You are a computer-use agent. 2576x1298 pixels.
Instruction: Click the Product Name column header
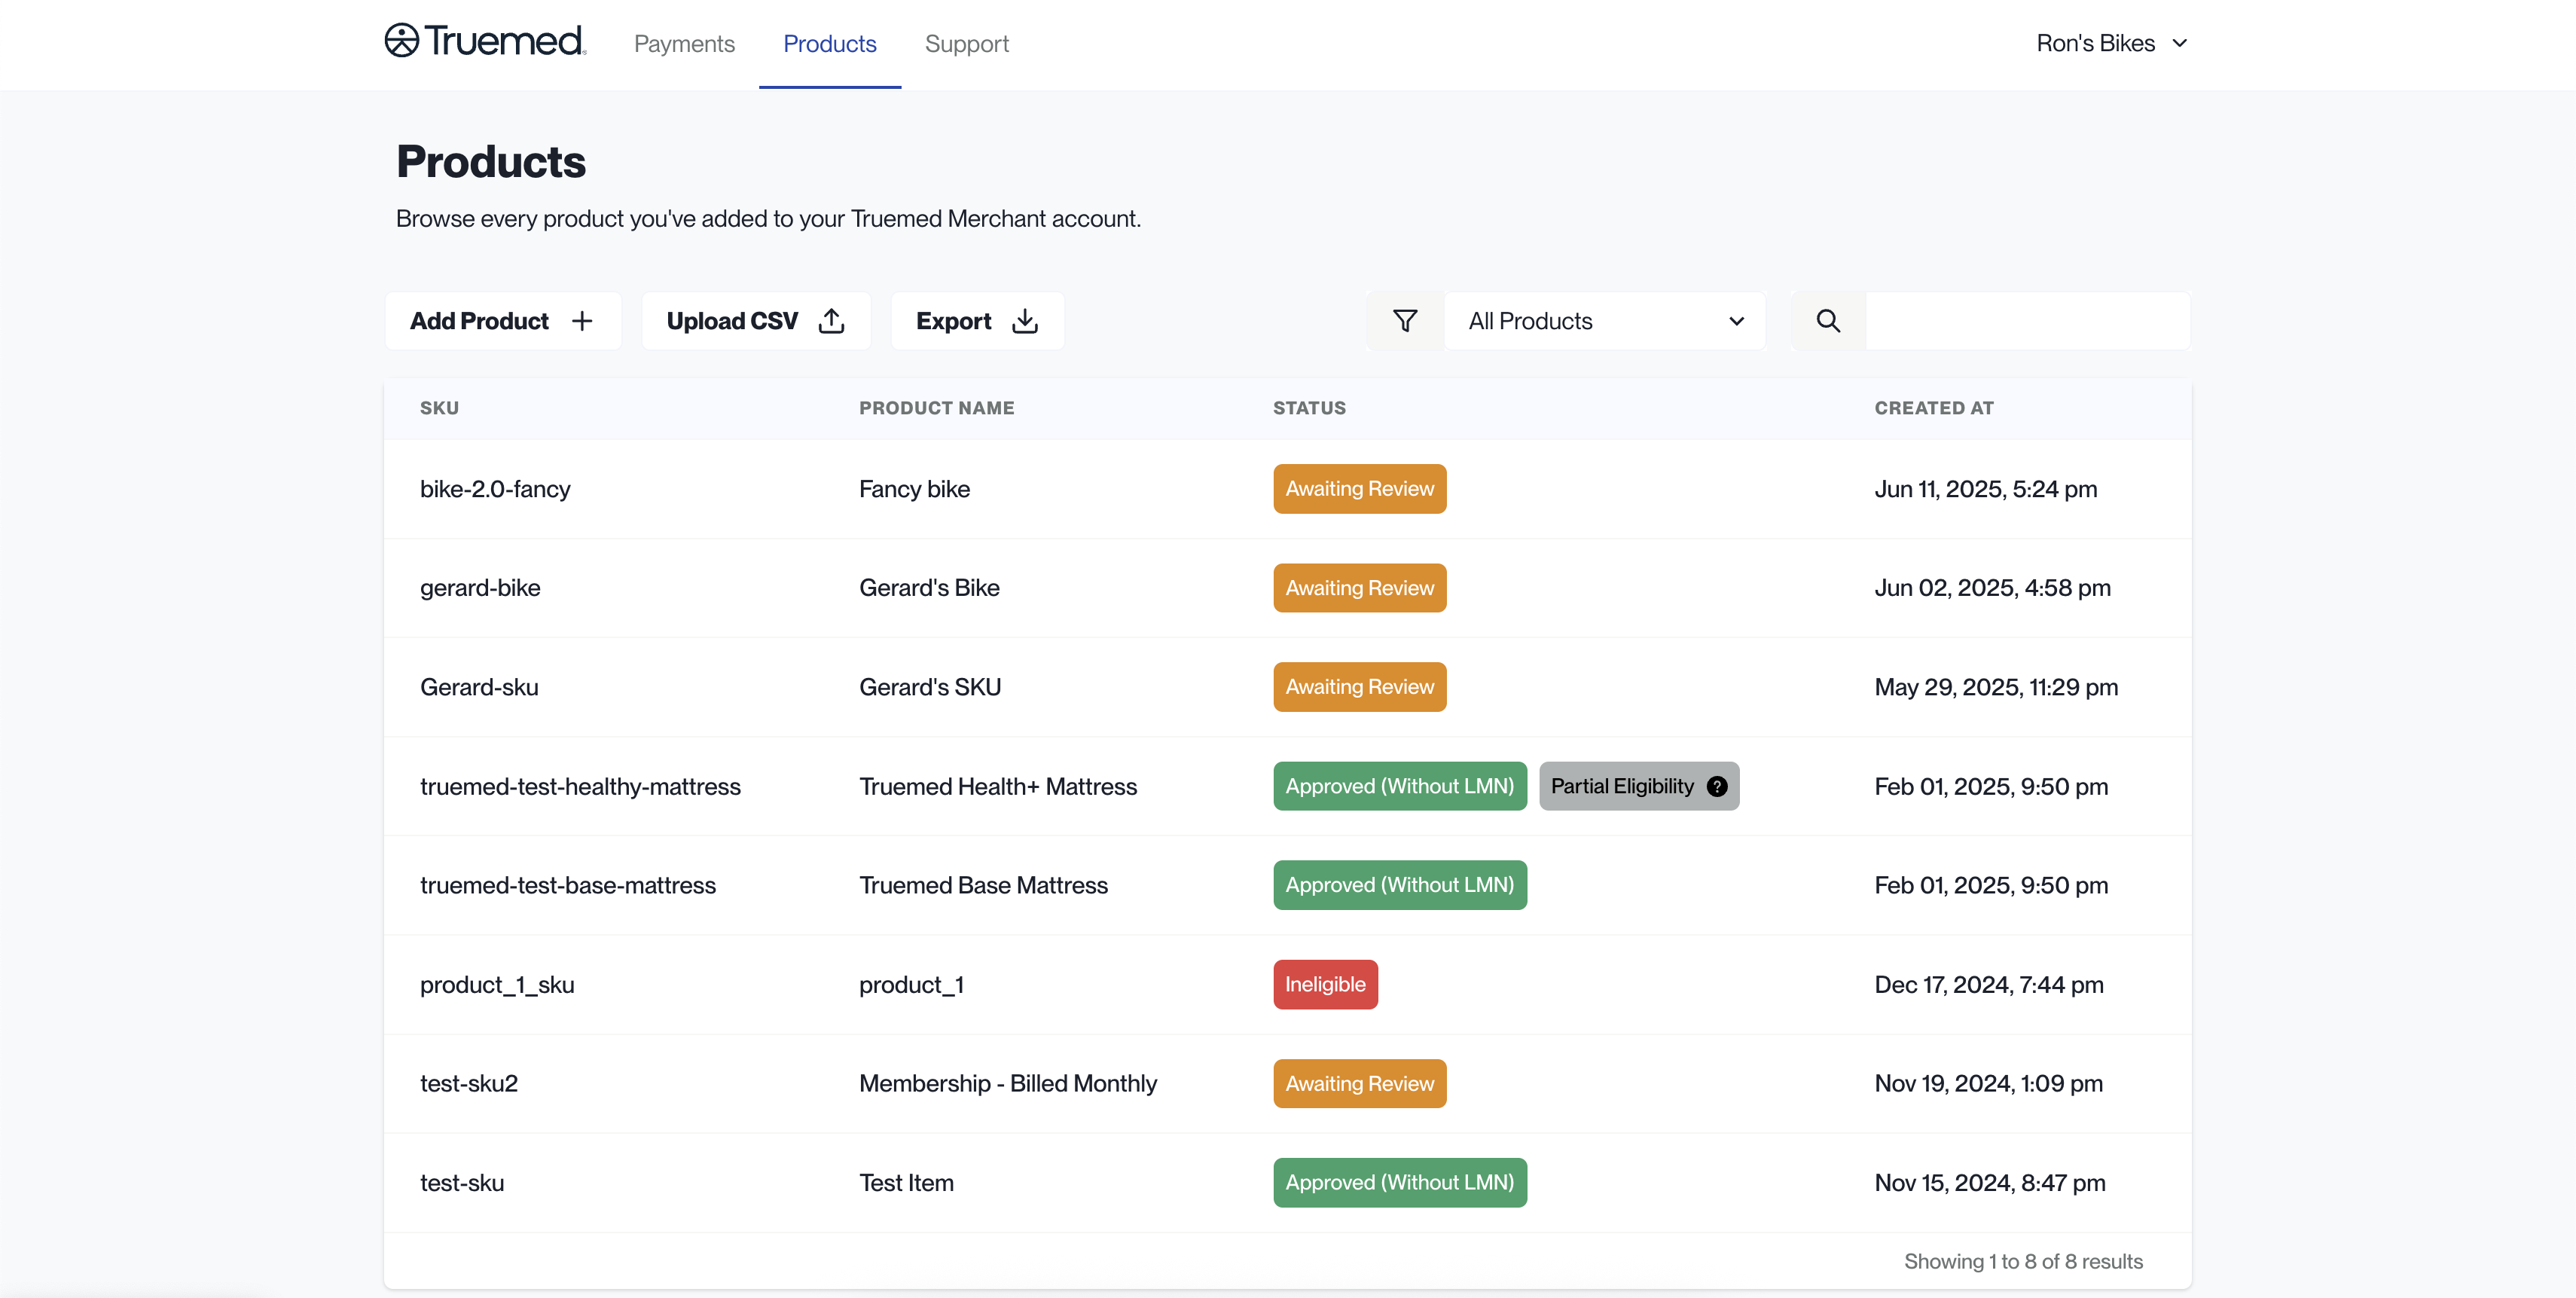point(936,408)
